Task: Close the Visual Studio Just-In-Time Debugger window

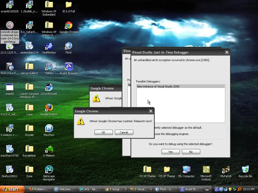Action: pyautogui.click(x=227, y=52)
